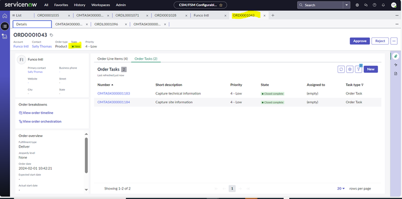Image resolution: width=402 pixels, height=199 pixels.
Task: Sort by the Assigned to column header
Action: (316, 85)
